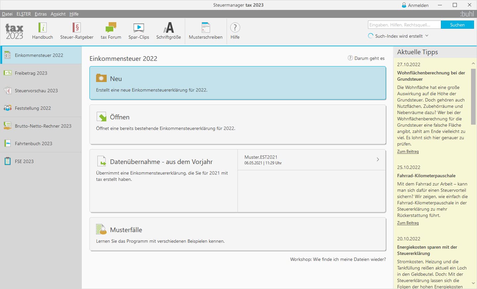Click the Aktuelle Tipps scrollbar thumb
Image resolution: width=477 pixels, height=289 pixels.
point(473,97)
